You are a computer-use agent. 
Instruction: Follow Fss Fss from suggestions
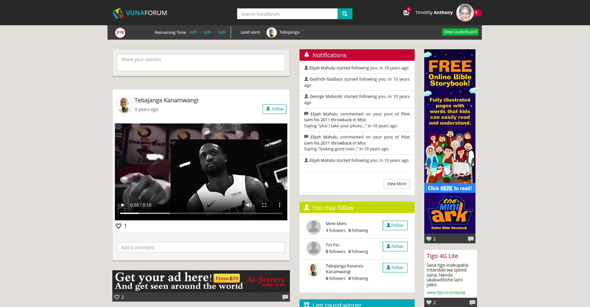pos(395,247)
